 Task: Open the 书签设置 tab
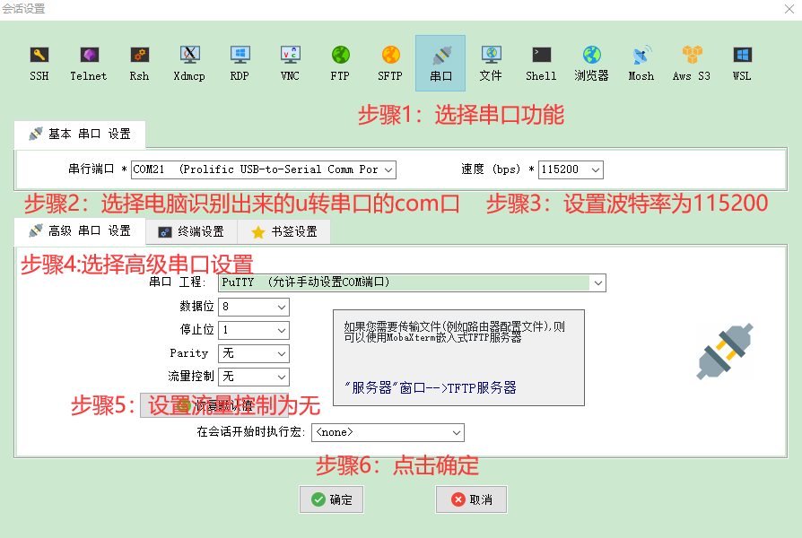(x=283, y=231)
